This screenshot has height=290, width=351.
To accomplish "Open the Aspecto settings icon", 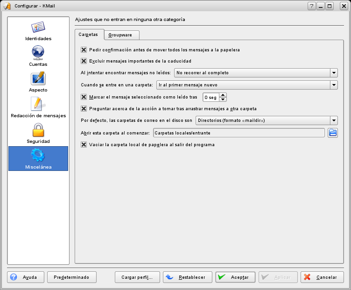I will pos(38,78).
